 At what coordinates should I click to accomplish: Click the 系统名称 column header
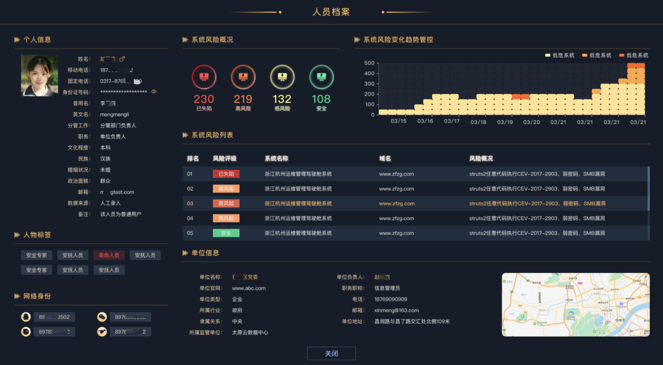point(276,159)
